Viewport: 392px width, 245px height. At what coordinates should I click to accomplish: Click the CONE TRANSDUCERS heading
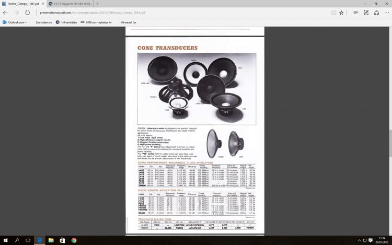pos(167,48)
